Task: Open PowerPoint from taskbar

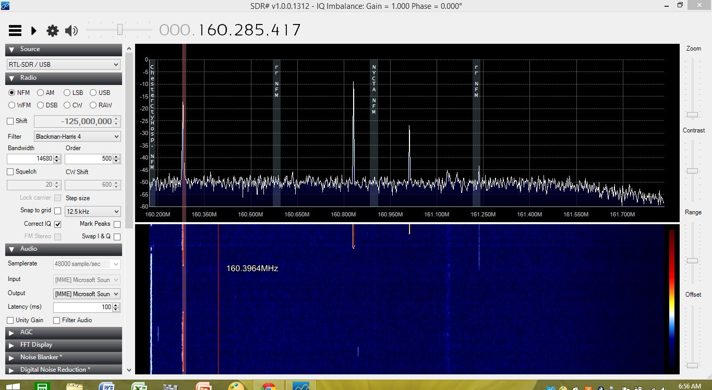Action: (203, 386)
